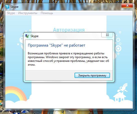The width and height of the screenshot is (137, 114).
Task: Click the error description paragraph text
Action: pyautogui.click(x=68, y=59)
